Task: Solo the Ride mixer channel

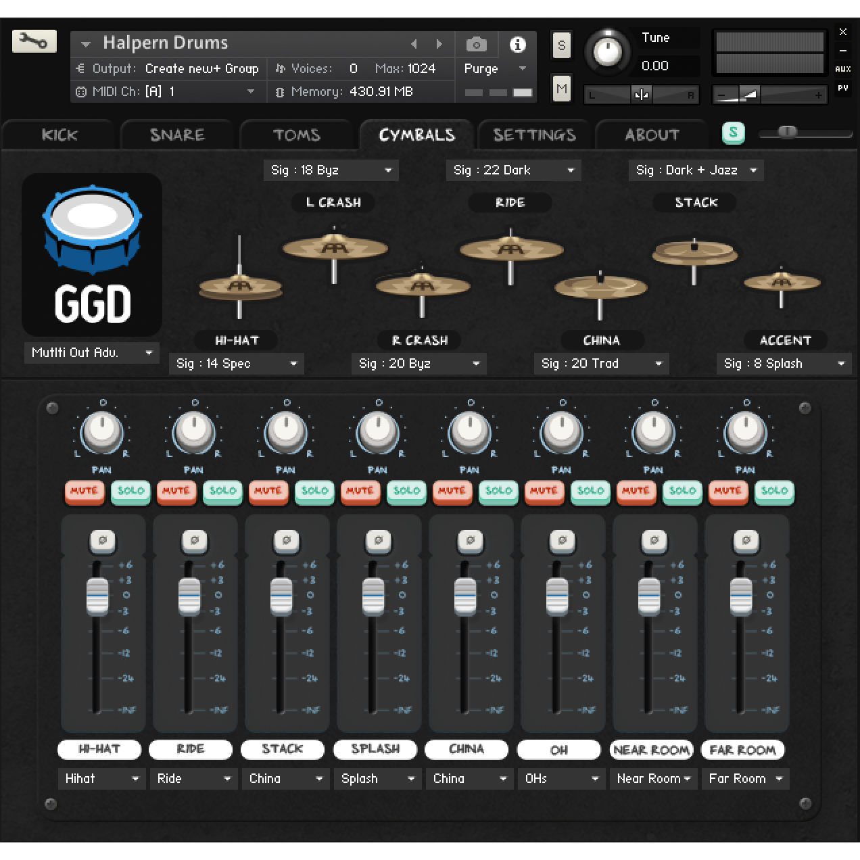Action: tap(222, 490)
